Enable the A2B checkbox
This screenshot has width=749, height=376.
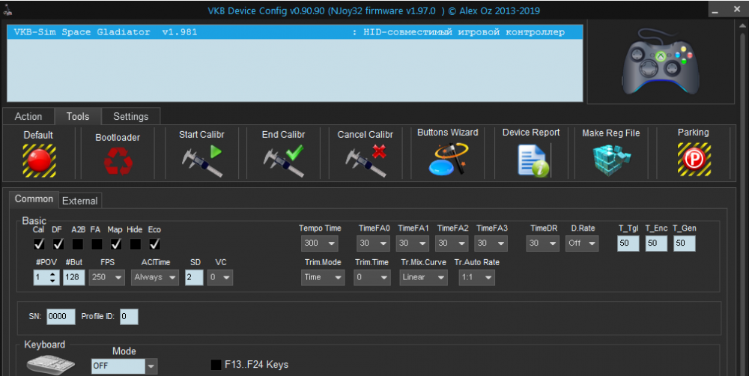(x=78, y=244)
